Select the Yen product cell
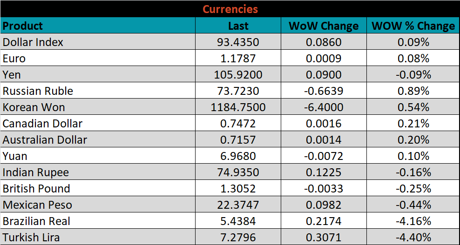The width and height of the screenshot is (460, 245). tap(12, 75)
